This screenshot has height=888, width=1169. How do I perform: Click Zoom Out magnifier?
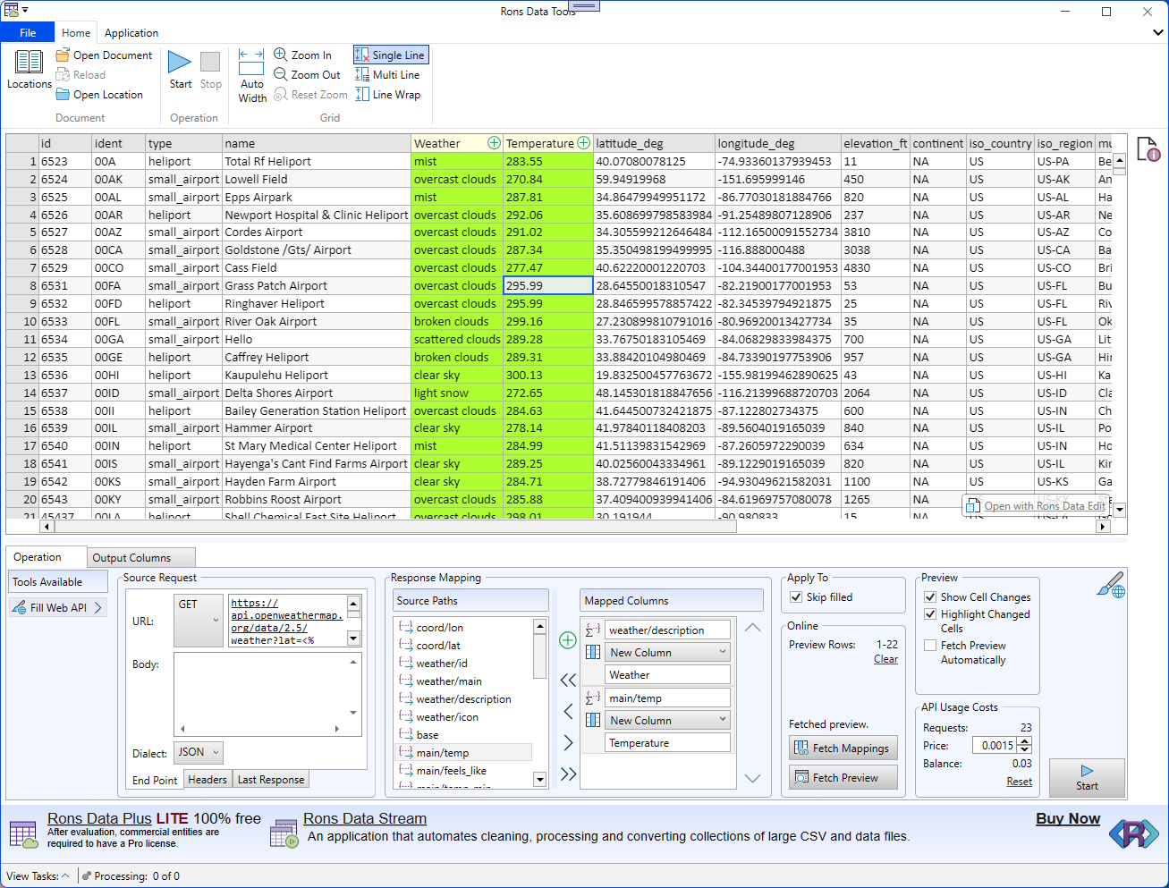click(x=281, y=74)
